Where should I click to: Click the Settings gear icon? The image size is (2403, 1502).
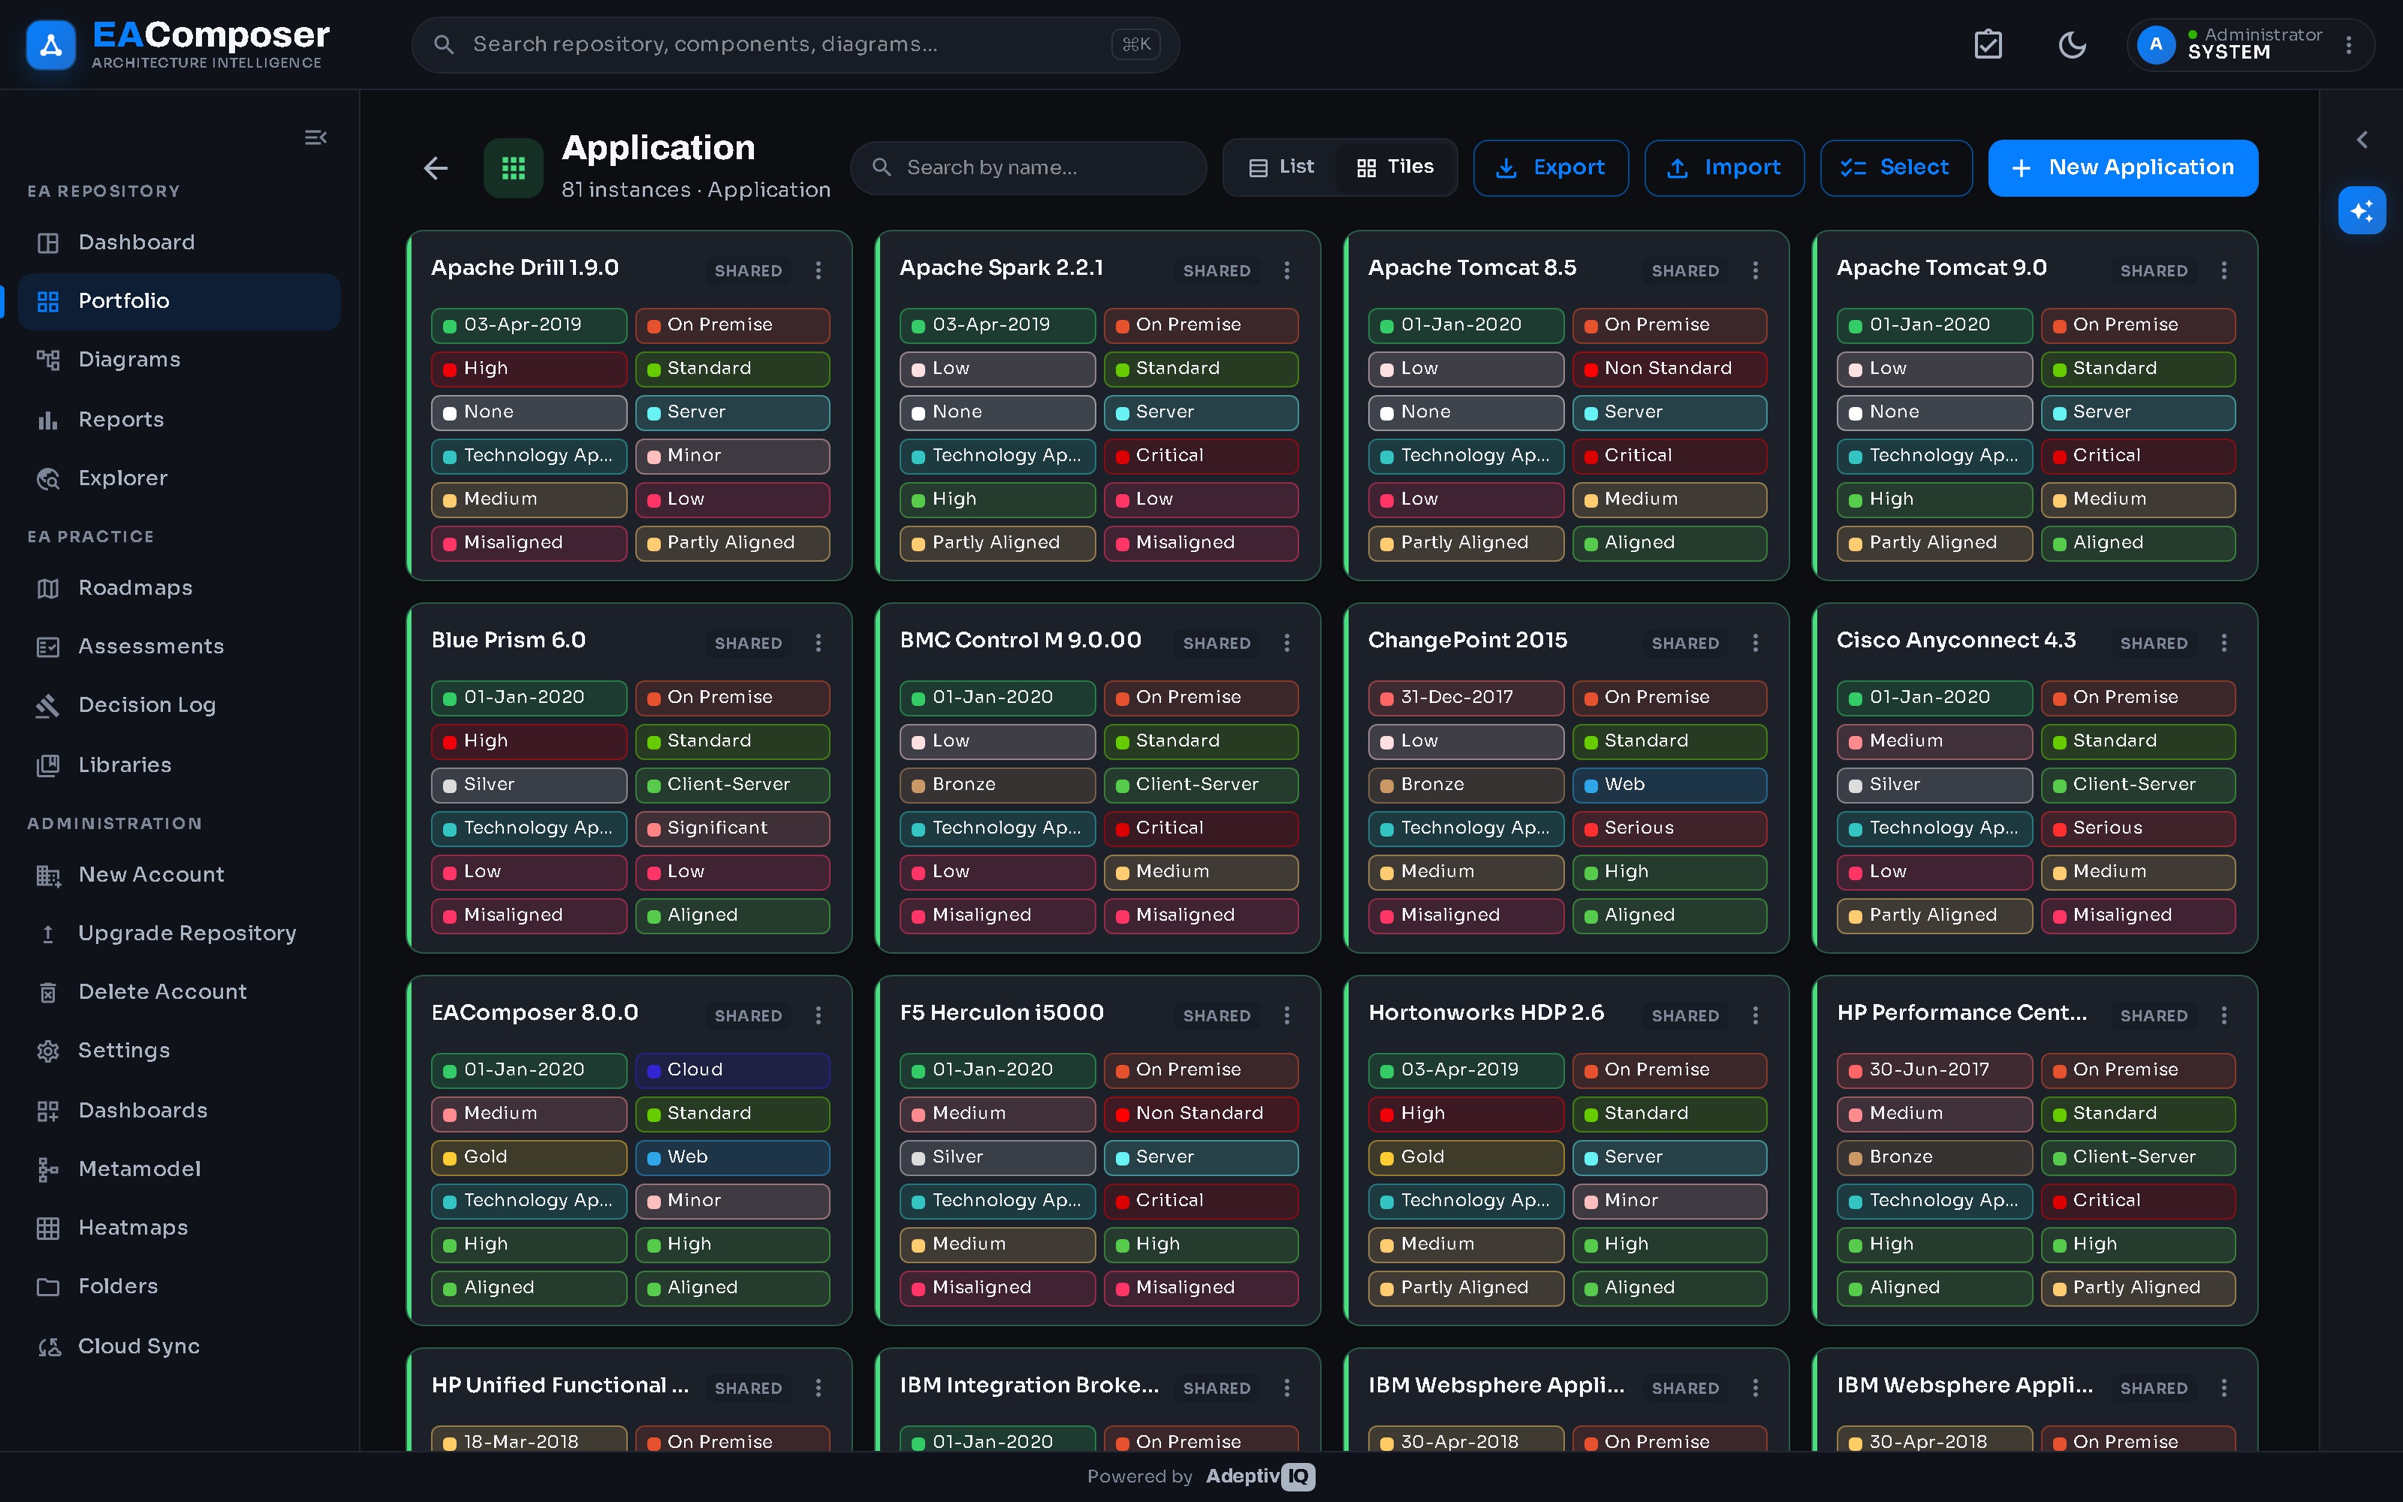click(47, 1050)
